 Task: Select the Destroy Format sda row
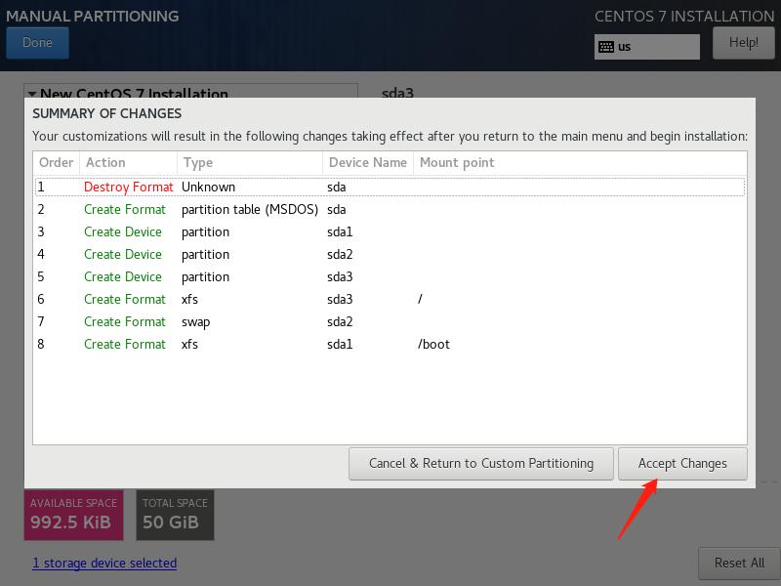click(x=390, y=187)
